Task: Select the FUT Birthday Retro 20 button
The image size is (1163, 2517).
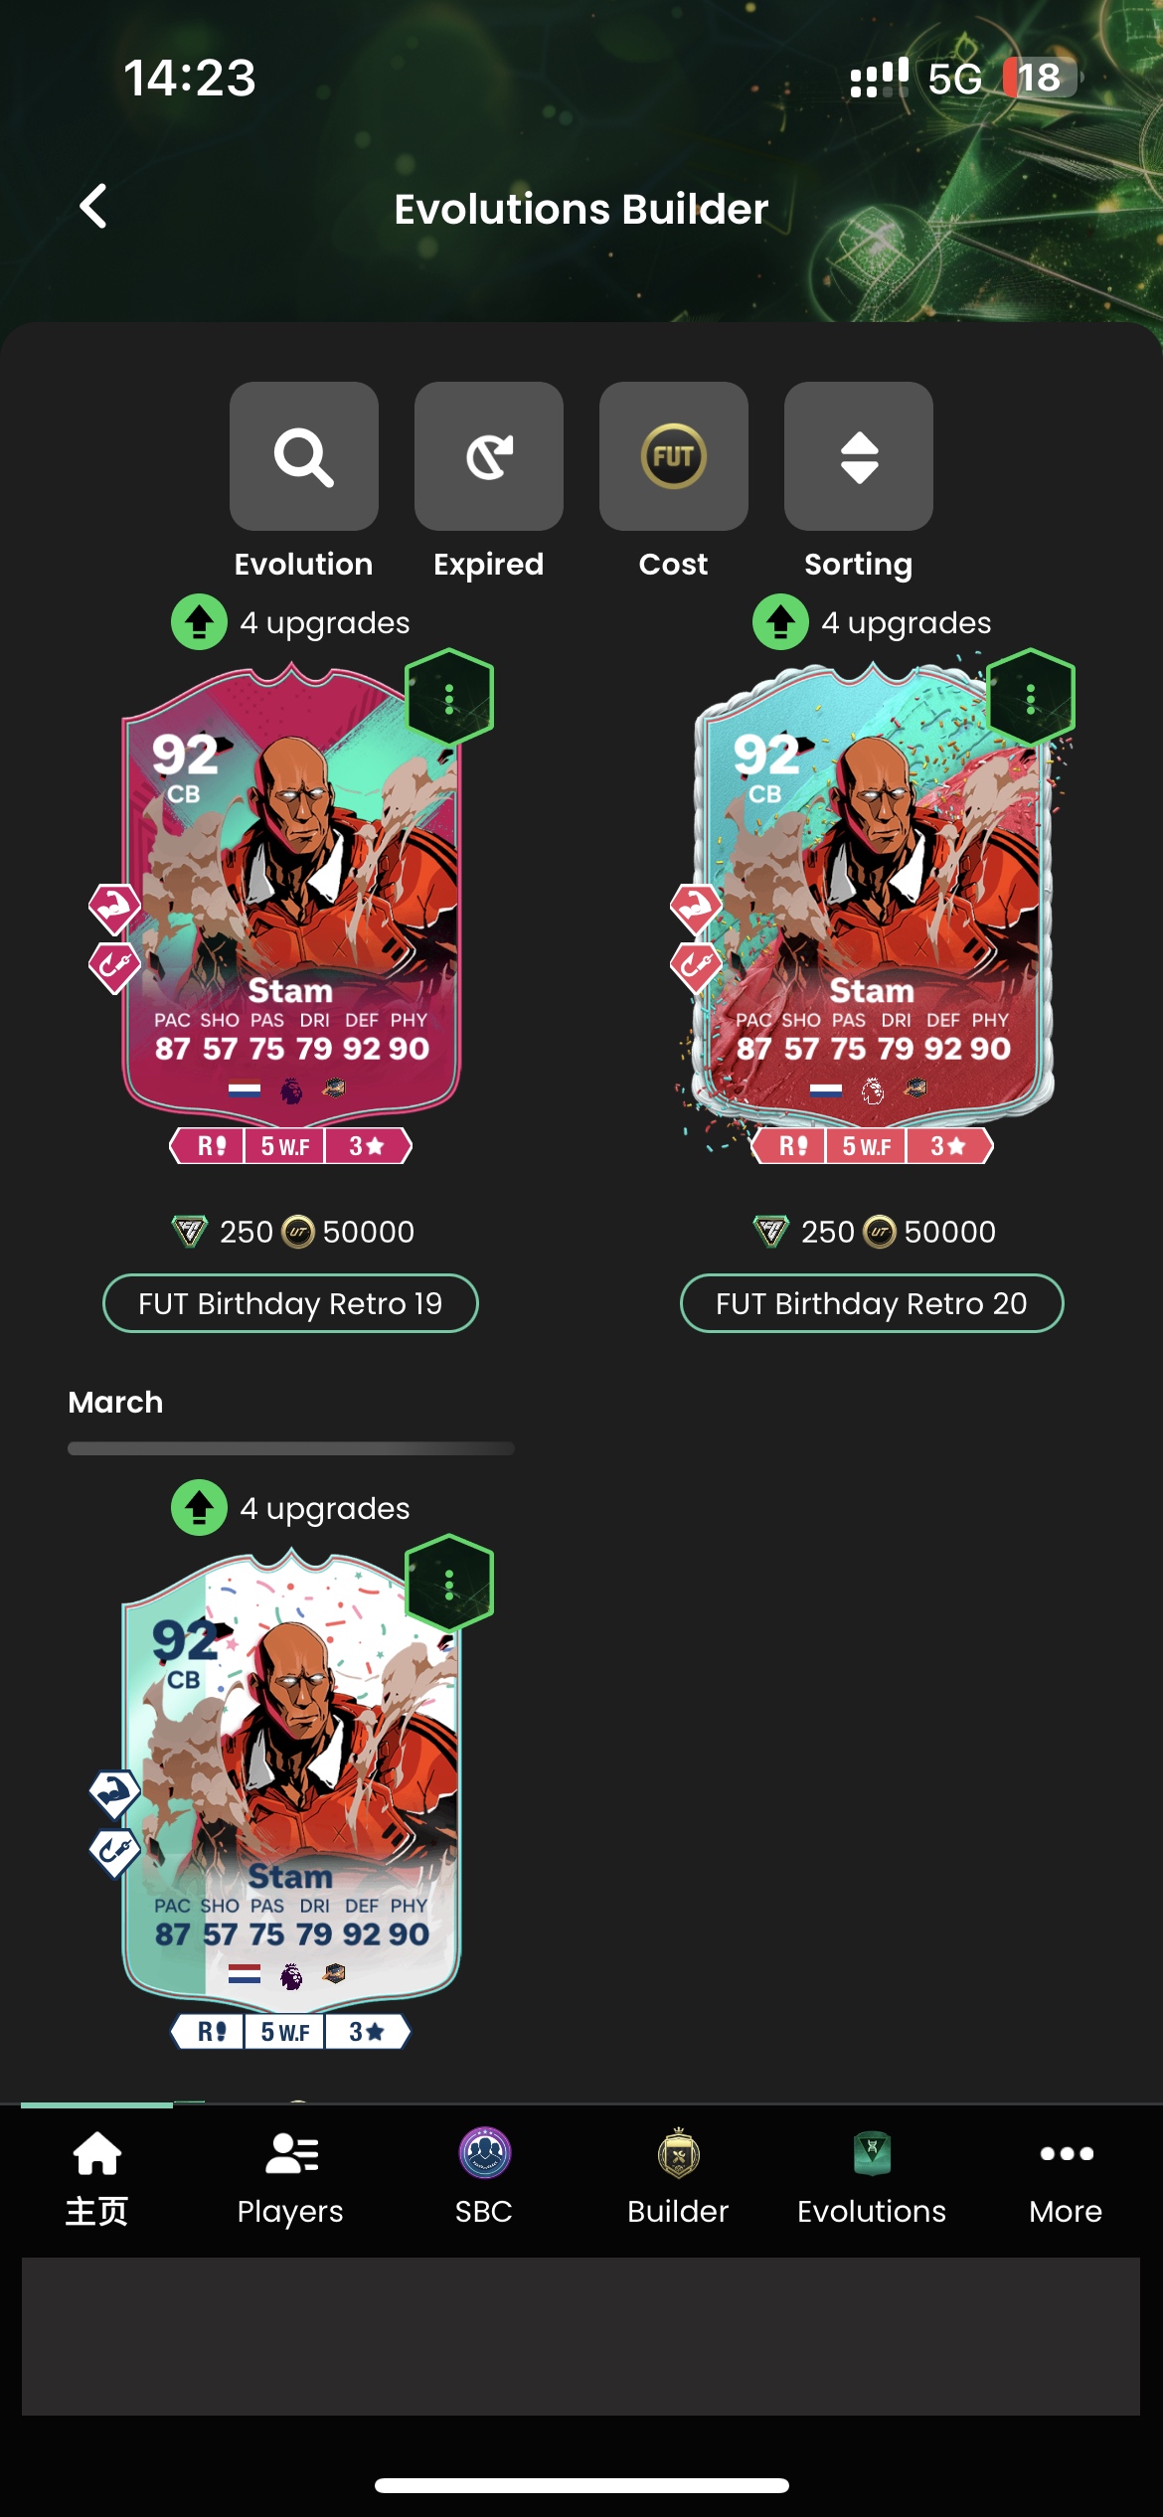Action: click(x=872, y=1303)
